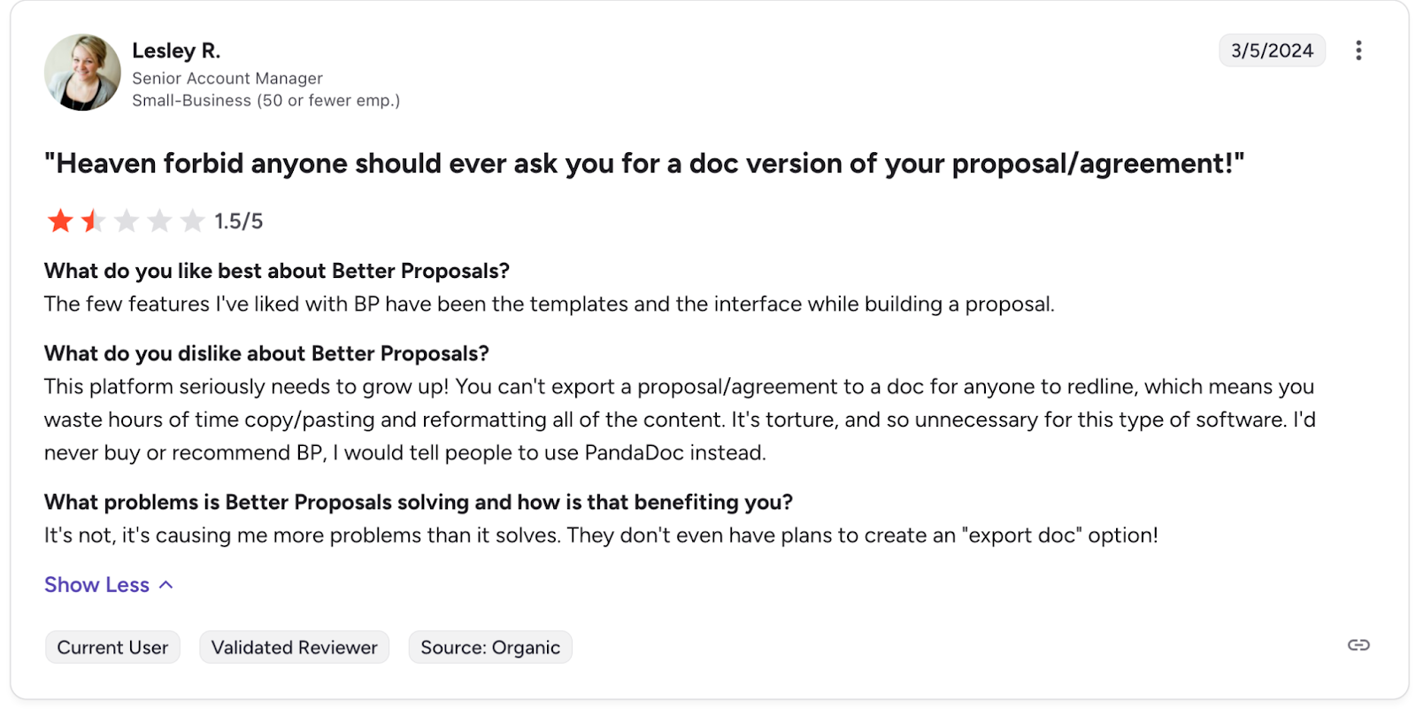This screenshot has width=1416, height=709.
Task: Click the review headline quote
Action: (x=644, y=164)
